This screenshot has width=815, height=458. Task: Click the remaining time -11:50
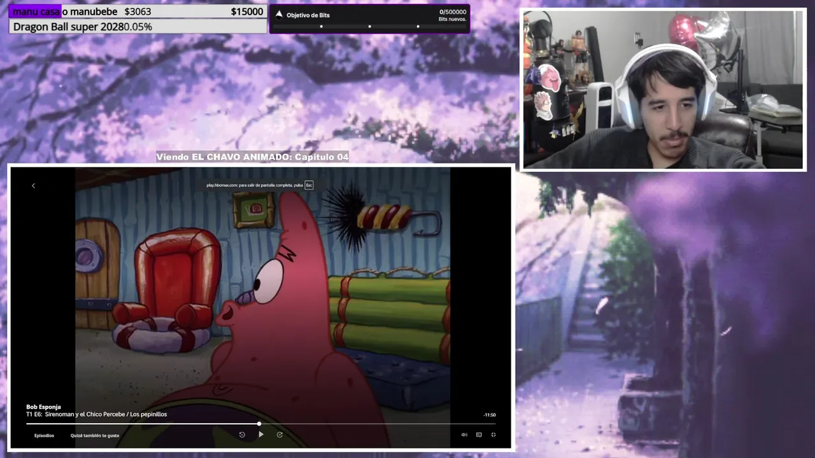click(490, 415)
